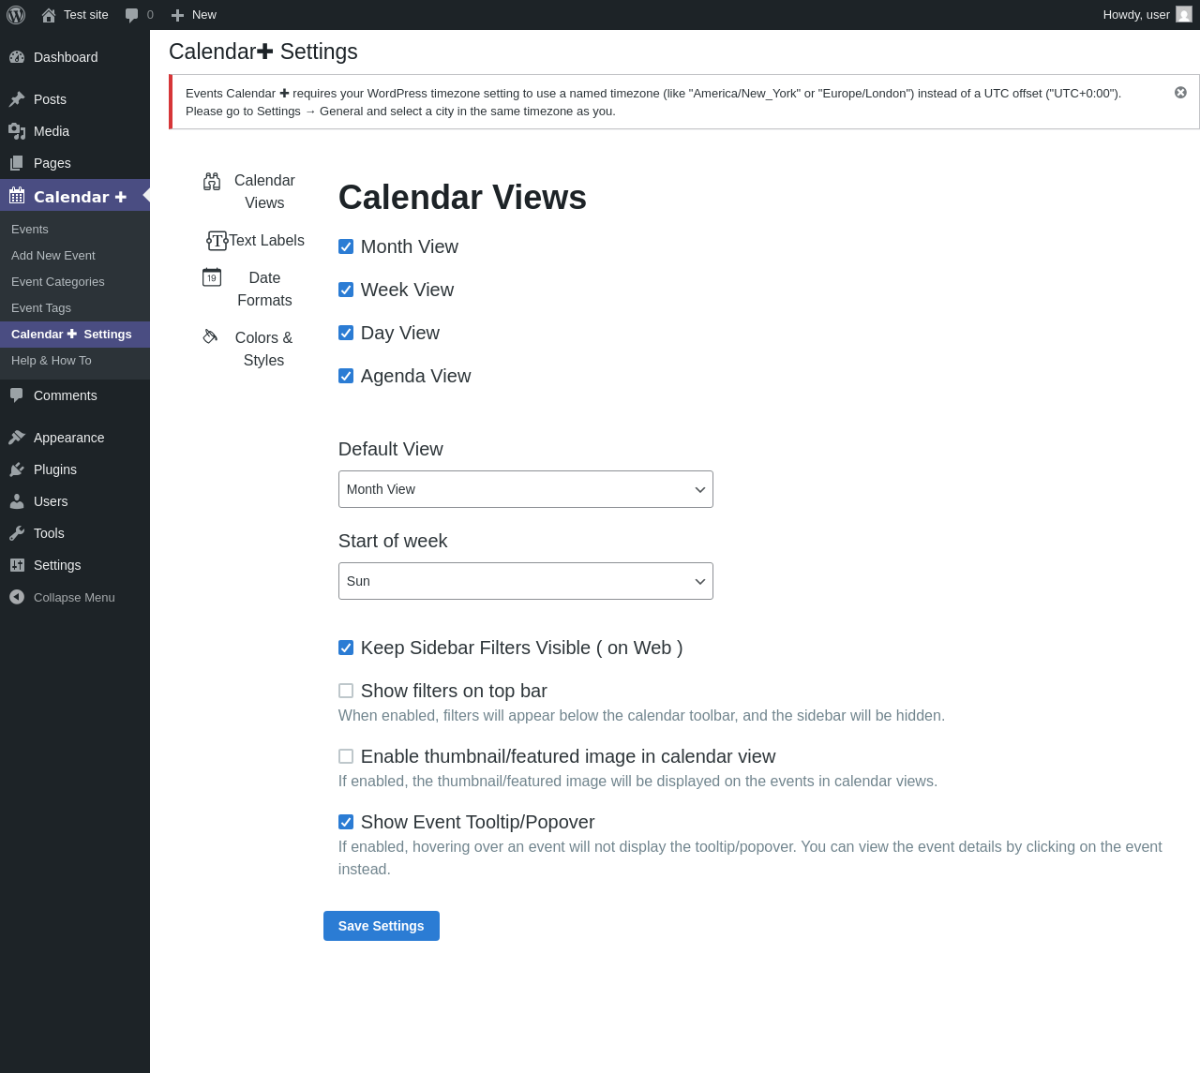Click the Tools wrench icon
This screenshot has height=1073, width=1200.
click(17, 533)
